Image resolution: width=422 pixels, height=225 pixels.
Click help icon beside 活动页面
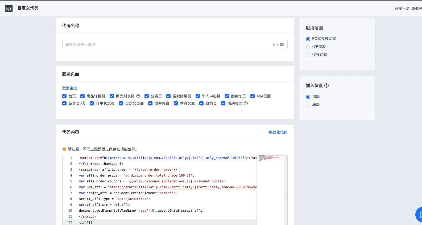[x=246, y=103]
